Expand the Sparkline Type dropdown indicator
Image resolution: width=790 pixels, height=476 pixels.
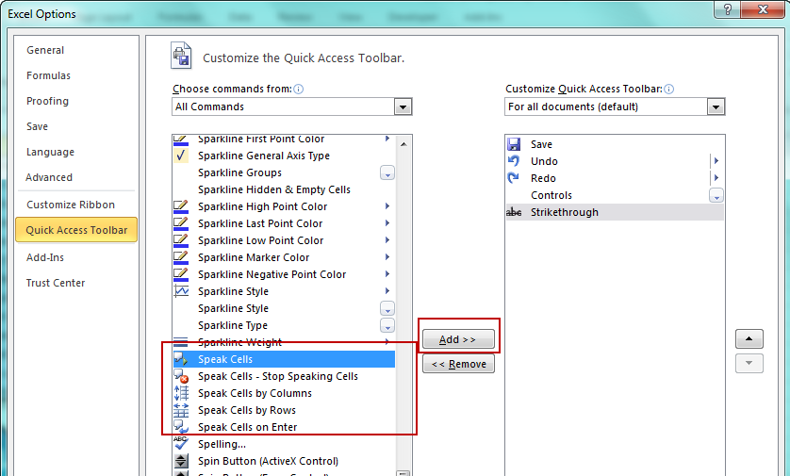pyautogui.click(x=387, y=325)
